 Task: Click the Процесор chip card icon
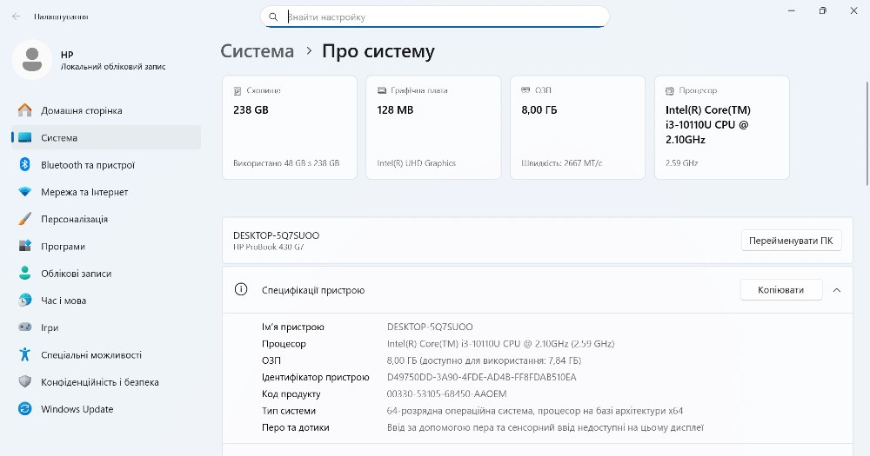(x=670, y=90)
